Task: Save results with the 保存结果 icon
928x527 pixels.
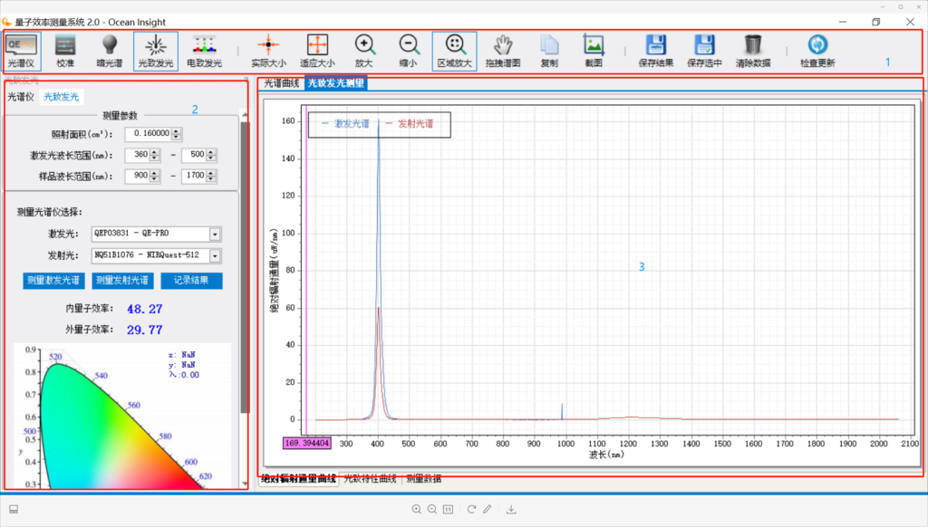Action: [x=656, y=51]
